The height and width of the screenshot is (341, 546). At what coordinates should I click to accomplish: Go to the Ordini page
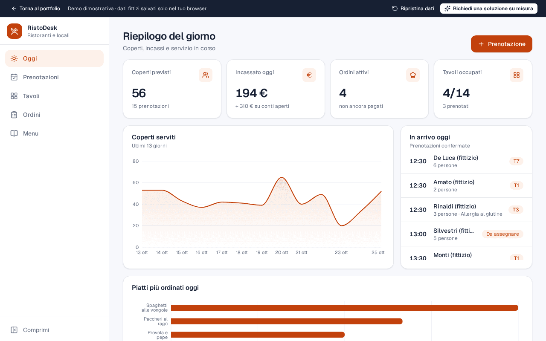[54, 115]
